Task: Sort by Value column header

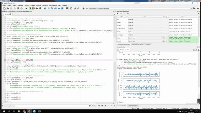Action: pos(183,17)
